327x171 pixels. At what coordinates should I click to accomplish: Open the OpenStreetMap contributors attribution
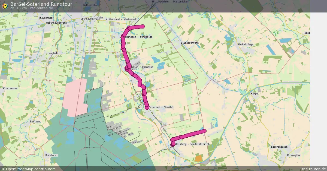tap(28, 169)
